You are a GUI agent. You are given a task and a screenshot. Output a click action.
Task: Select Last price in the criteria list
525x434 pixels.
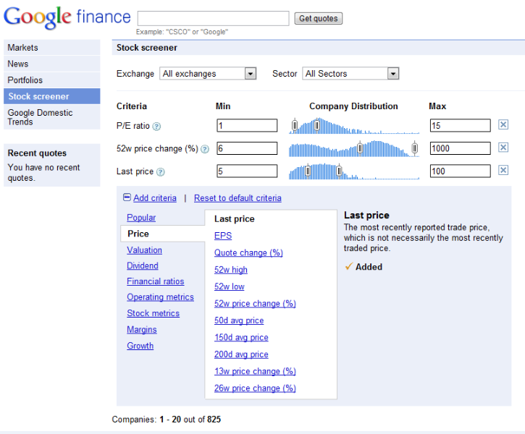[235, 219]
